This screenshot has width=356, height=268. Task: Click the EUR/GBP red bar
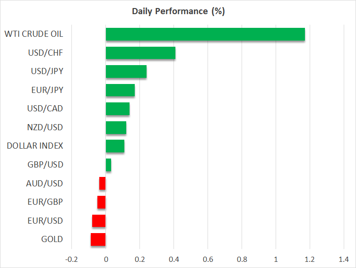point(101,202)
